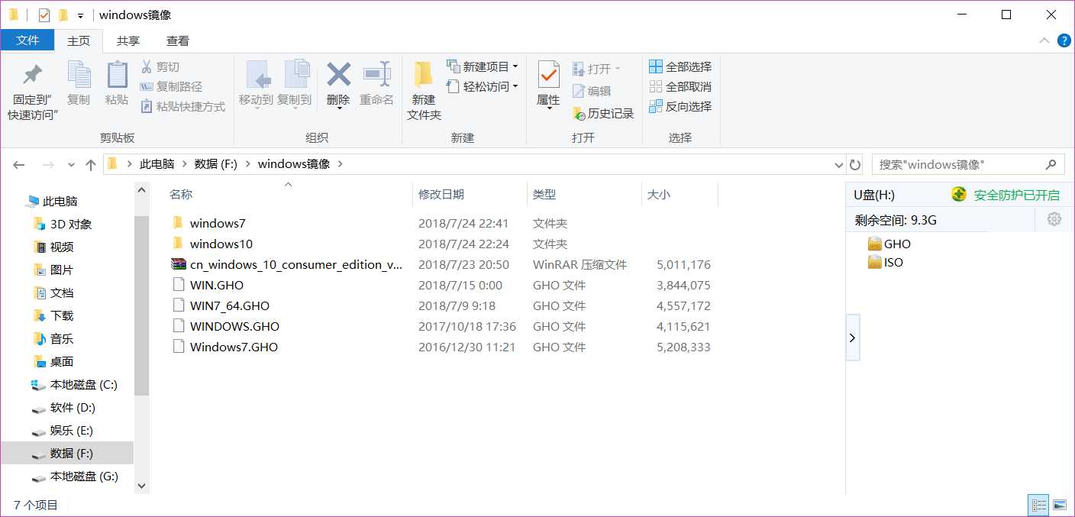This screenshot has width=1075, height=517.
Task: Click the Edit button in ribbon
Action: (592, 91)
